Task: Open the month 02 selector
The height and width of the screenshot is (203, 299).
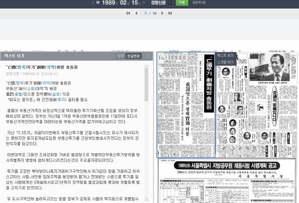Action: tap(123, 3)
